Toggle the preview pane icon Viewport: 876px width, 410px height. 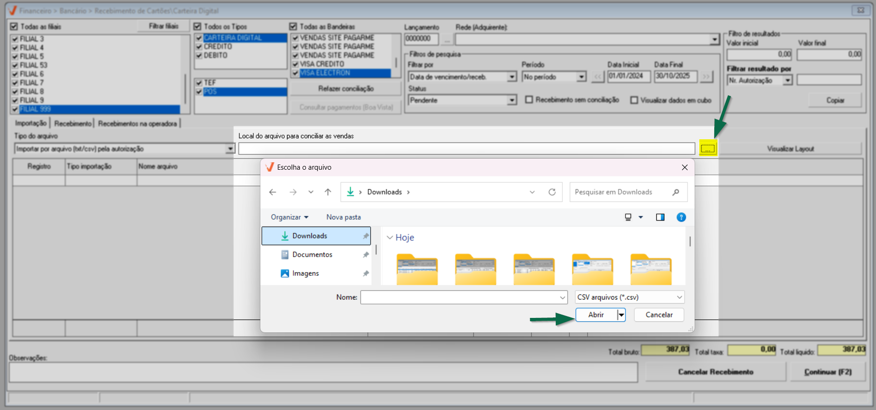click(x=660, y=217)
